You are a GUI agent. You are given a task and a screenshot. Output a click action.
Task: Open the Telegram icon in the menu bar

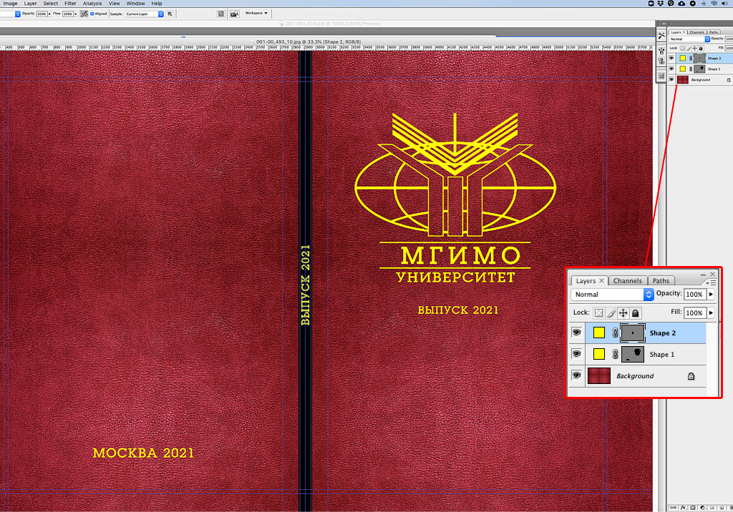tap(693, 4)
